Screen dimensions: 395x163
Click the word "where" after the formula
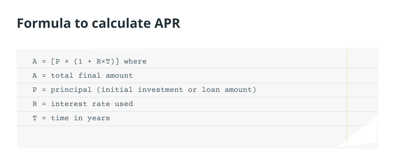[135, 61]
